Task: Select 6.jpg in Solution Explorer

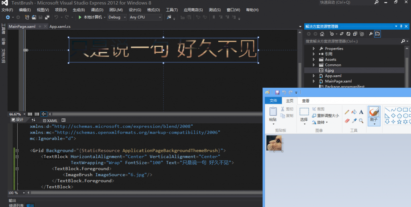Action: (329, 70)
